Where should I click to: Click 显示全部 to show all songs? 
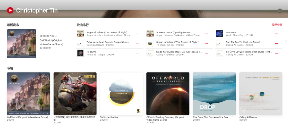277,25
